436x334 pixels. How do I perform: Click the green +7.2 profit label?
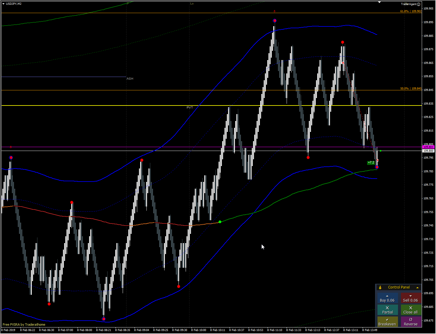[371, 163]
